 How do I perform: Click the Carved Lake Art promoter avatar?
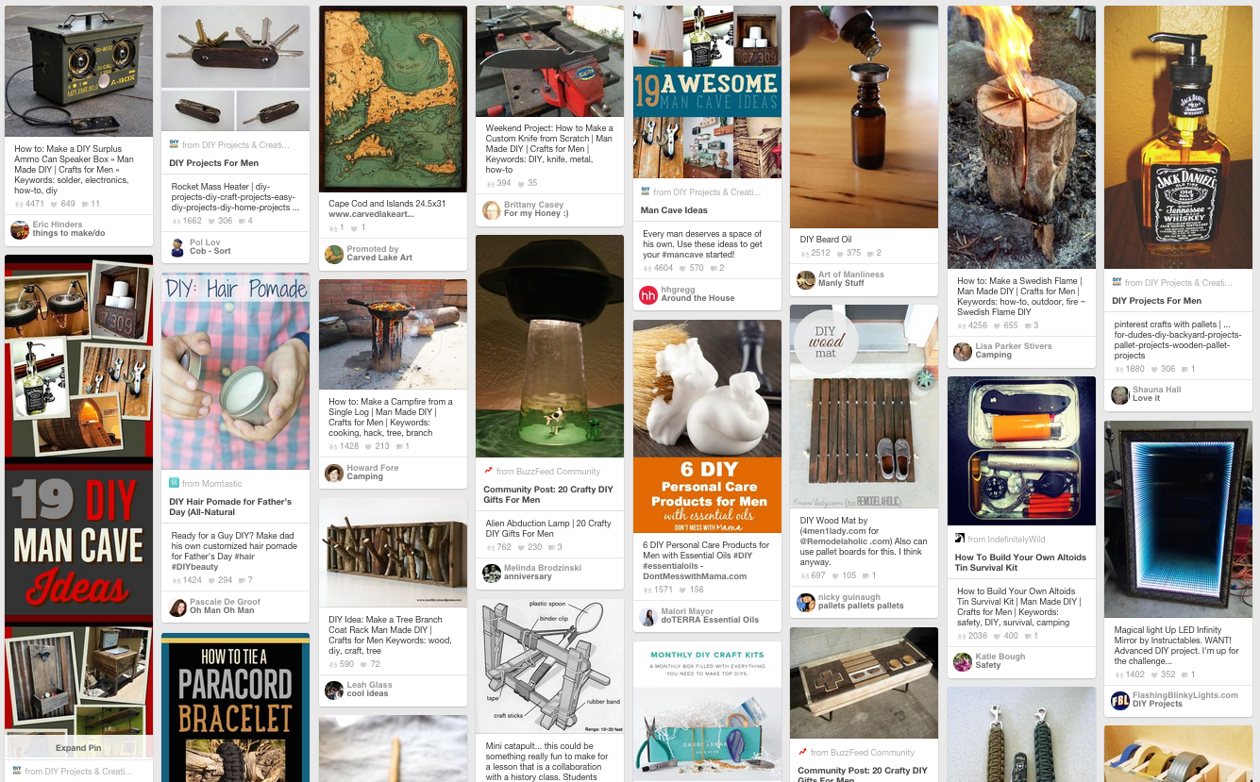334,254
